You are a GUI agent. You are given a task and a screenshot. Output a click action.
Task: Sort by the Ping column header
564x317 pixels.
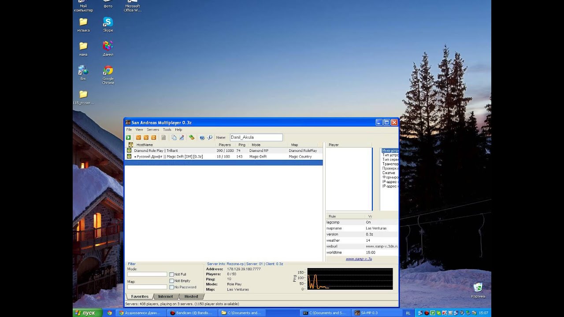coord(241,144)
